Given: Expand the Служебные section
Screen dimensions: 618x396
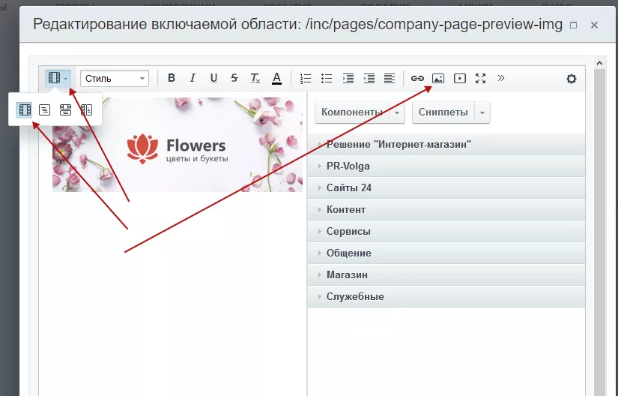Looking at the screenshot, I should click(x=446, y=296).
